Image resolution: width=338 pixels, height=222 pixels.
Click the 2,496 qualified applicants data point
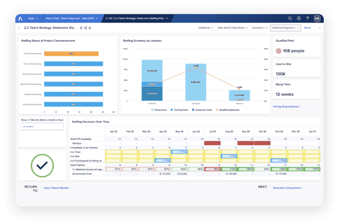point(196,67)
